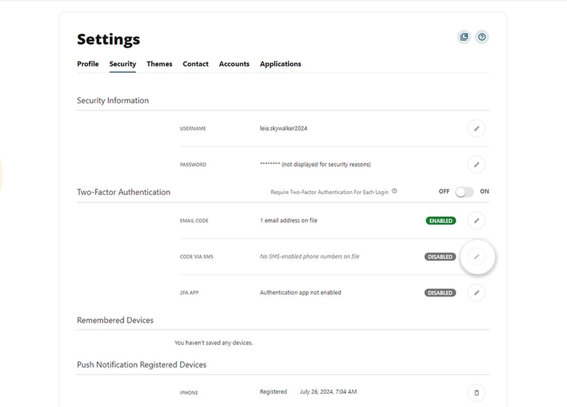Click the 'Registered' status text

[273, 392]
